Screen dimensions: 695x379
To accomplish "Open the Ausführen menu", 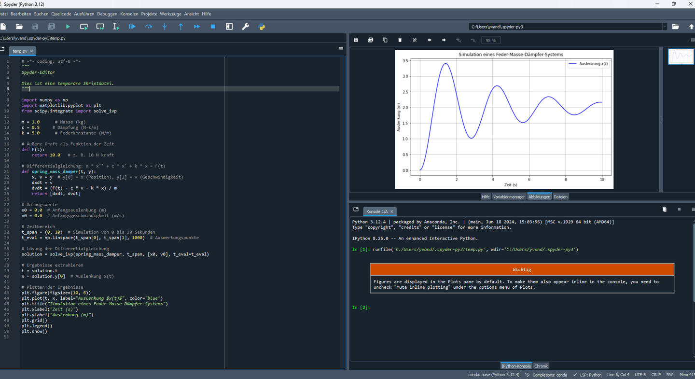I will [84, 14].
